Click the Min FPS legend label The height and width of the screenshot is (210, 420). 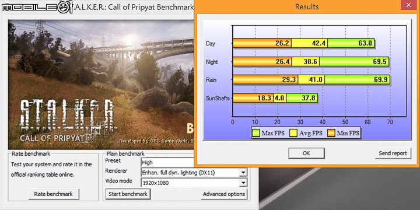click(348, 133)
